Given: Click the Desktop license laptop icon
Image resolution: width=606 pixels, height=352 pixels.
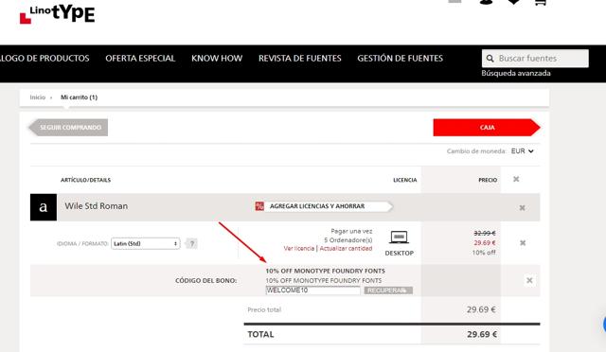Looking at the screenshot, I should [399, 237].
